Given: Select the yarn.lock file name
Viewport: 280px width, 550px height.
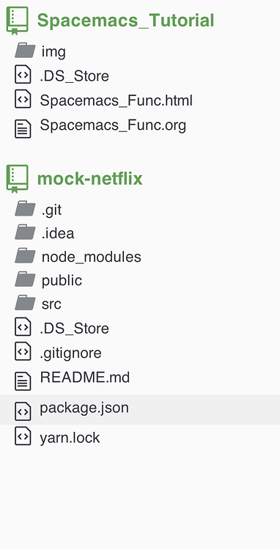Looking at the screenshot, I should [x=70, y=439].
